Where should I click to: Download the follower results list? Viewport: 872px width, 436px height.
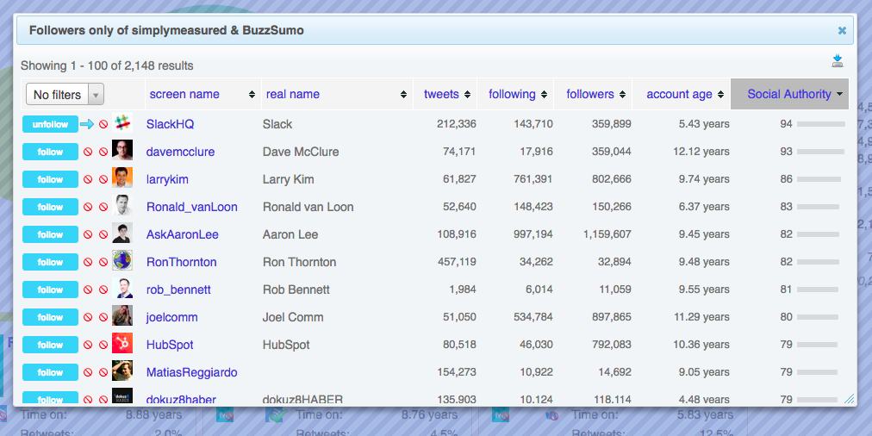[837, 61]
